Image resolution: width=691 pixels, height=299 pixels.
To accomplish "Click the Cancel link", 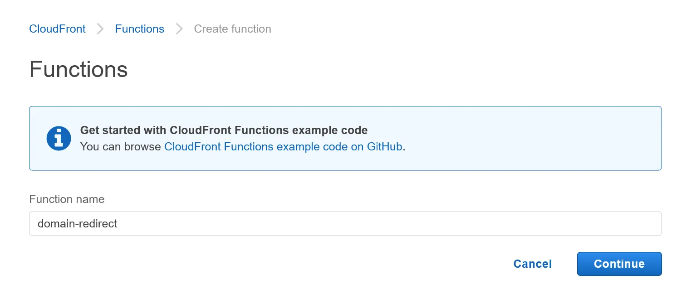I will tap(532, 264).
